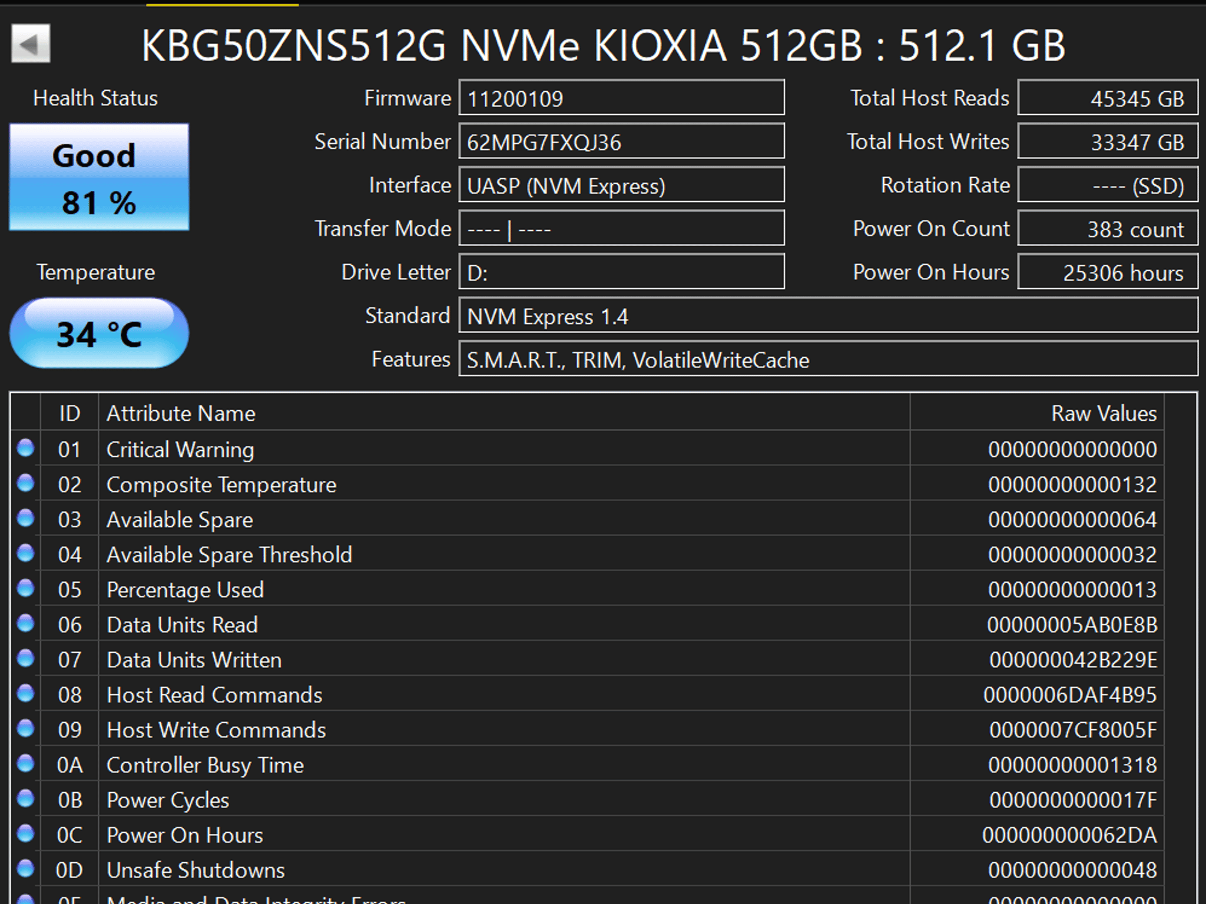The image size is (1206, 904).
Task: Click the Transfer Mode field
Action: 621,228
